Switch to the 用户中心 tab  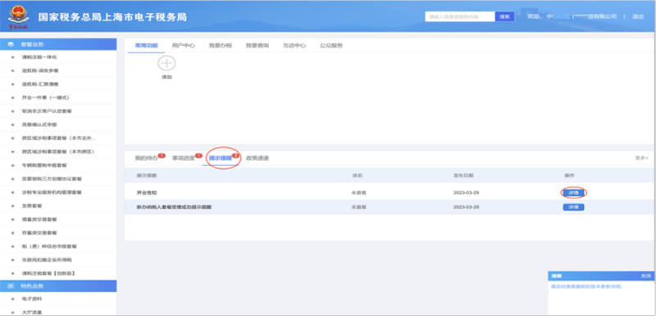pos(183,46)
